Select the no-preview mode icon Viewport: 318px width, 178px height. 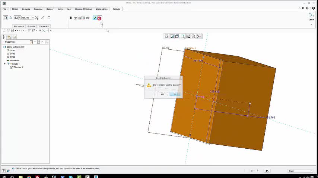click(x=76, y=18)
